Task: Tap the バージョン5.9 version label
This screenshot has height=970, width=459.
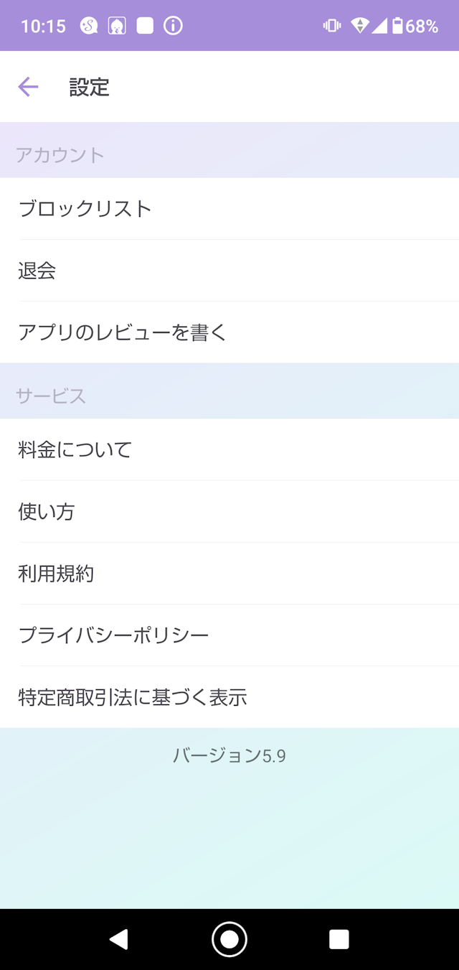Action: click(x=229, y=755)
